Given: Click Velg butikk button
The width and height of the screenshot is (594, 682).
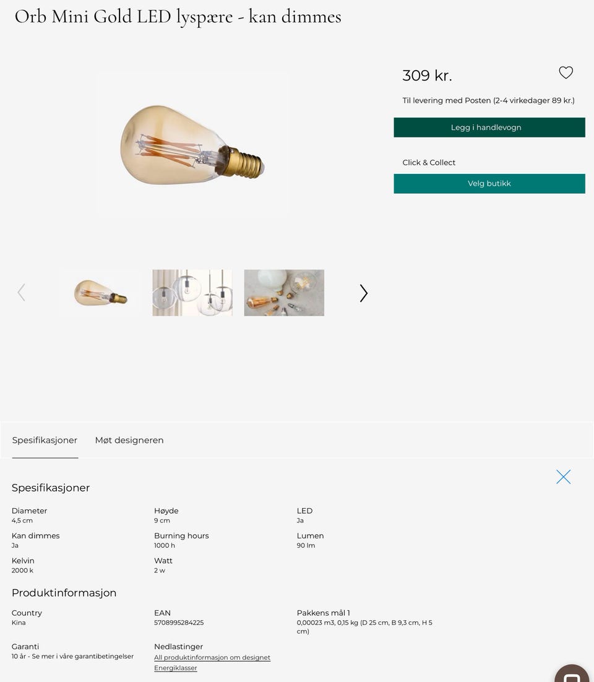Looking at the screenshot, I should pos(489,184).
